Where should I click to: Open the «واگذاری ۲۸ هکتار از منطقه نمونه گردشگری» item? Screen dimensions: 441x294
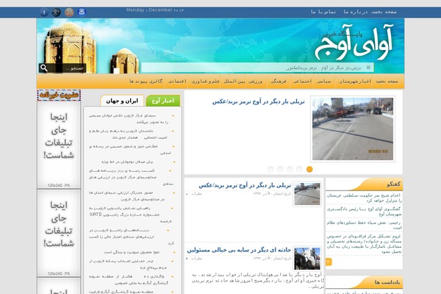(128, 279)
